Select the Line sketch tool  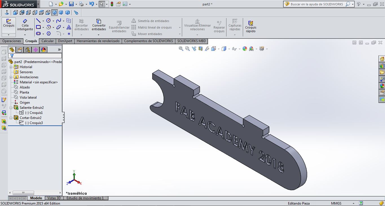(x=38, y=21)
